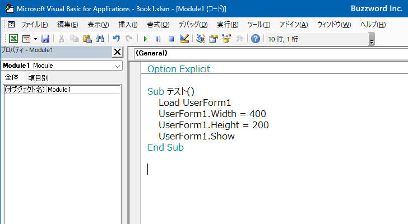
Task: Close the プロパティ - Module1 pane
Action: pos(117,52)
